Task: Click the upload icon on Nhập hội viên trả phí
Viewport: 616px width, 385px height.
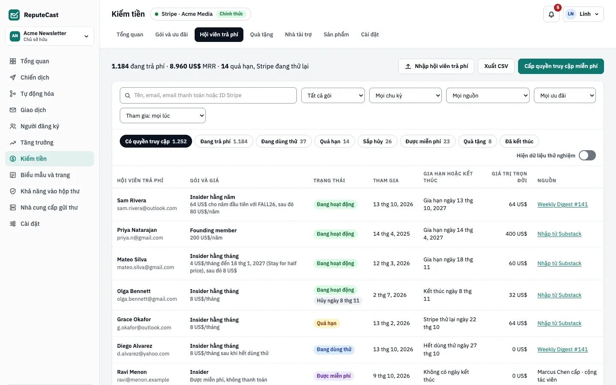Action: [x=408, y=66]
